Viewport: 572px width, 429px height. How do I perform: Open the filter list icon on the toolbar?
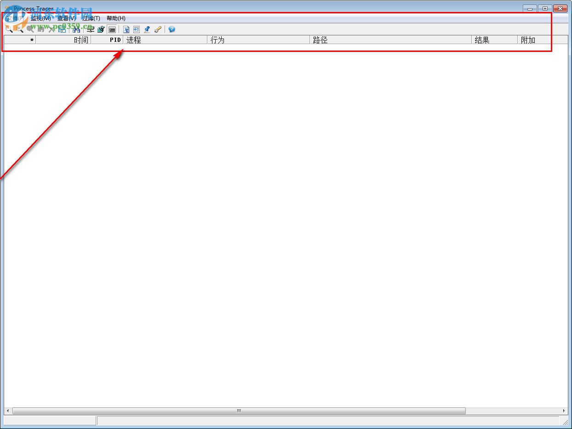tap(137, 29)
